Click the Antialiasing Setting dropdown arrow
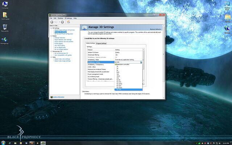 click(x=141, y=62)
